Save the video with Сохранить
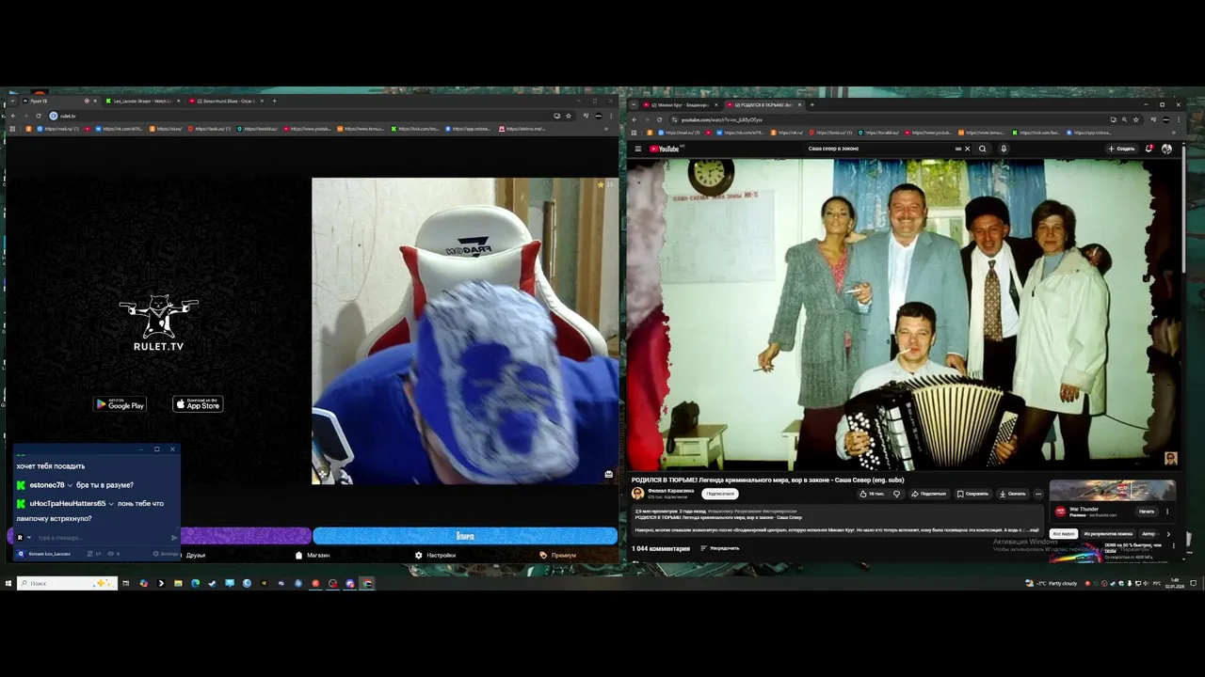 (972, 494)
